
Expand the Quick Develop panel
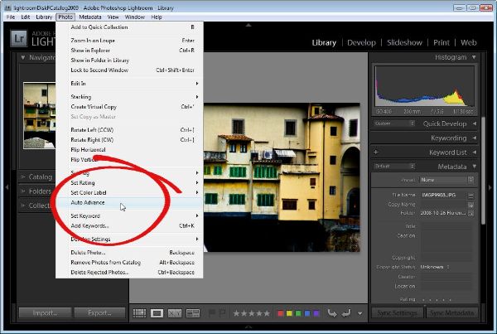[475, 123]
